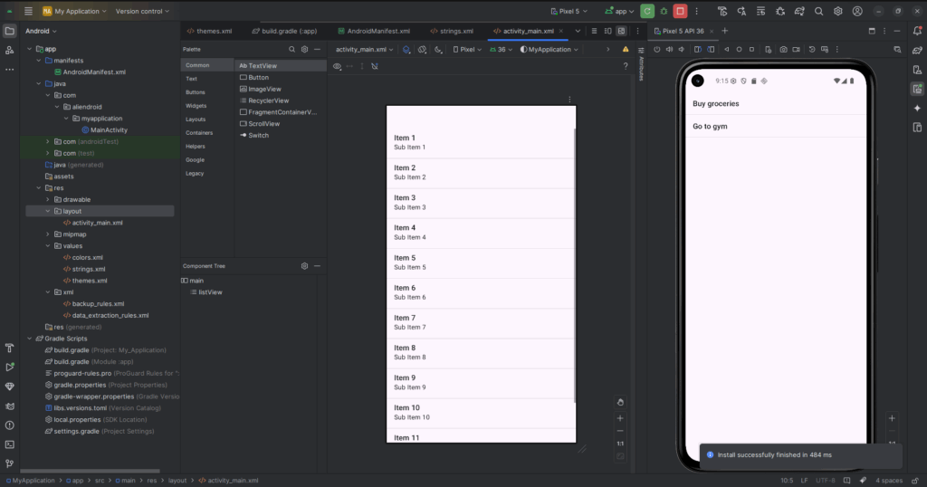Open the AI Gemini sparkle tool window
The image size is (927, 487).
tap(917, 108)
